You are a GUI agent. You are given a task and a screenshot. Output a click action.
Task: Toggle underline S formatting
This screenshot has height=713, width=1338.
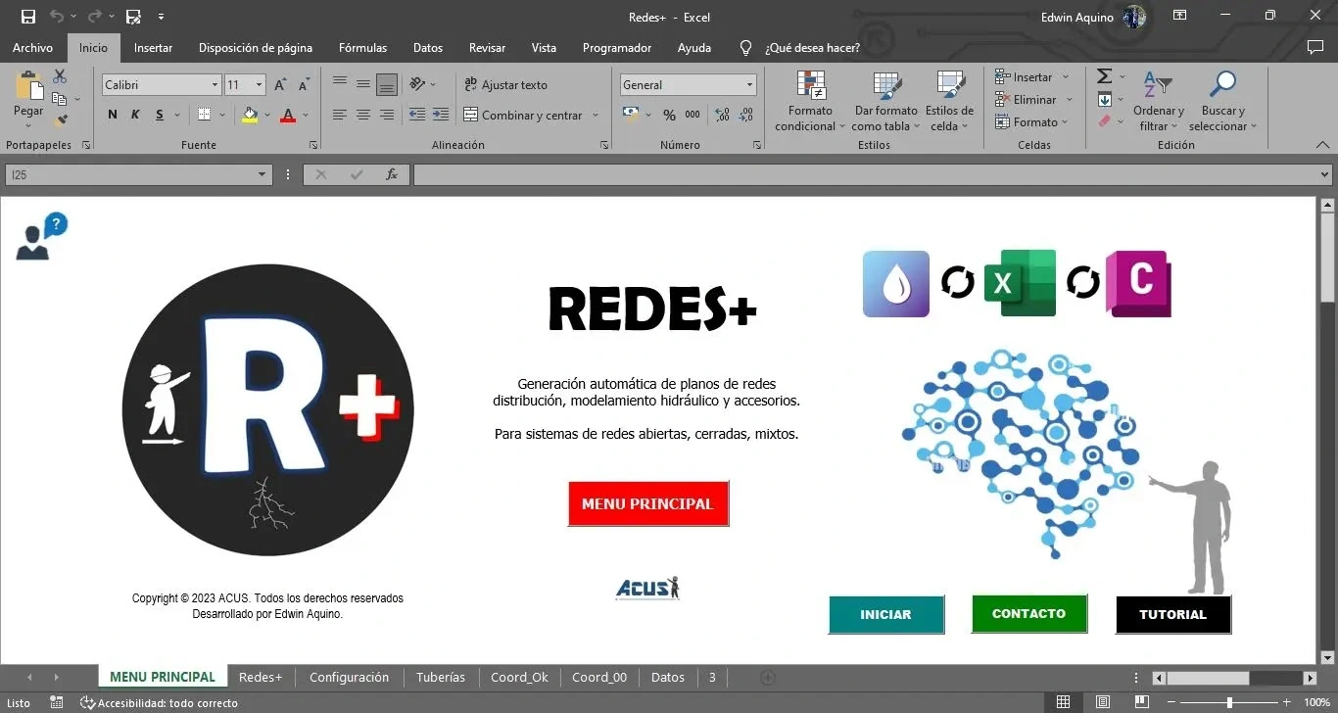pyautogui.click(x=160, y=115)
